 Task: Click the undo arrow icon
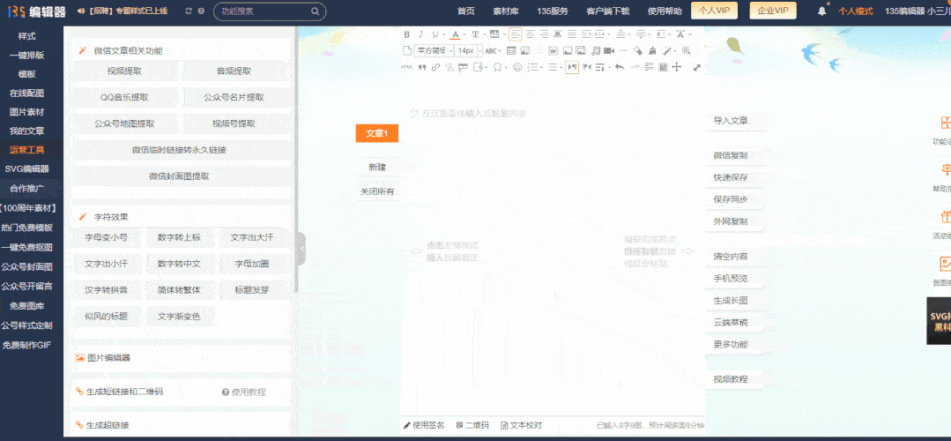tap(620, 67)
